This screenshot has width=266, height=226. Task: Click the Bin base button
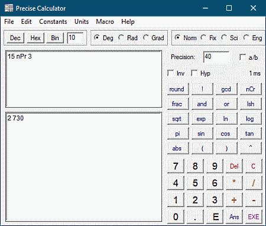(55, 38)
